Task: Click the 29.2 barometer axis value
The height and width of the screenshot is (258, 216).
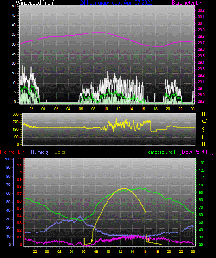Action: tap(201, 75)
